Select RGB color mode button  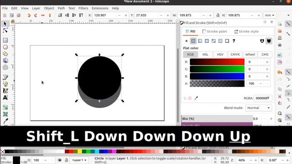click(190, 55)
